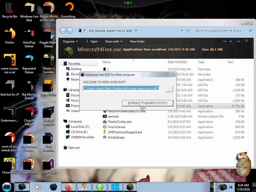Expand the Share with dropdown
Image resolution: width=256 pixels, height=192 pixels.
coord(114,41)
